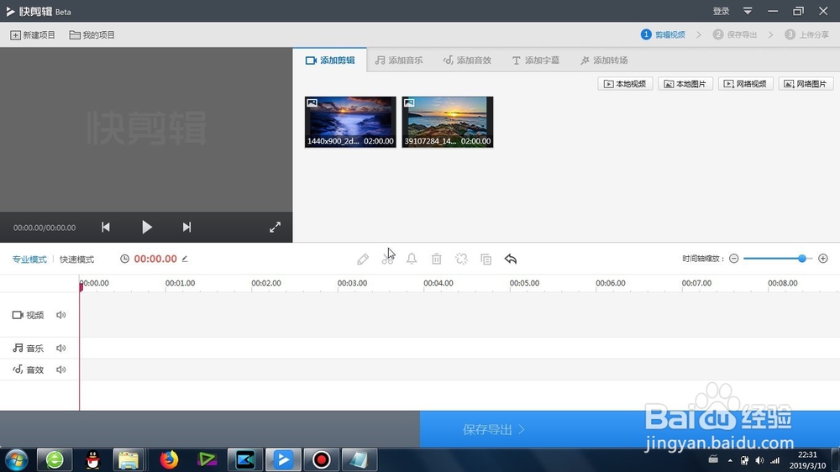Click the undo arrow icon
840x472 pixels.
[x=511, y=260]
